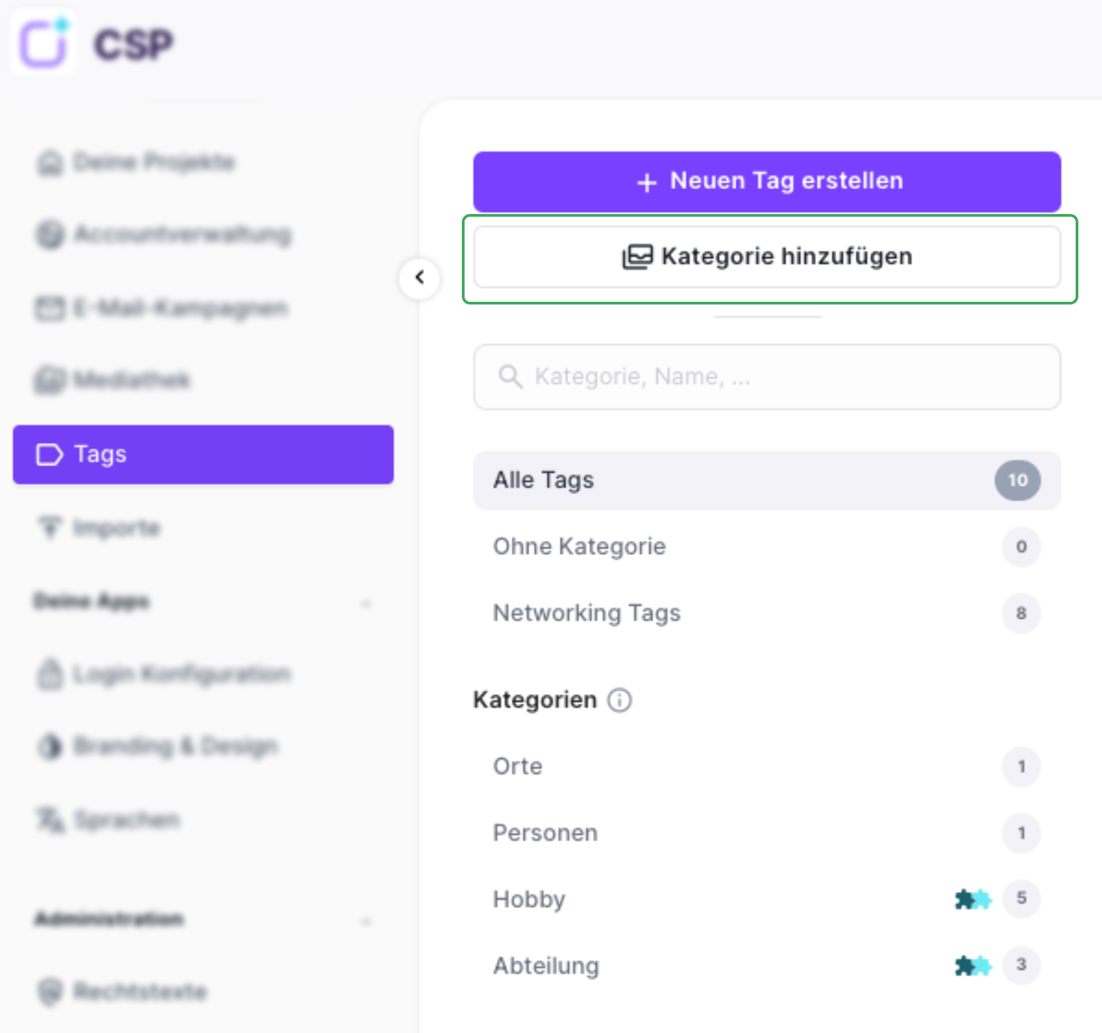The height and width of the screenshot is (1033, 1102).
Task: Click the Neuen Tag erstellen button
Action: tap(767, 182)
